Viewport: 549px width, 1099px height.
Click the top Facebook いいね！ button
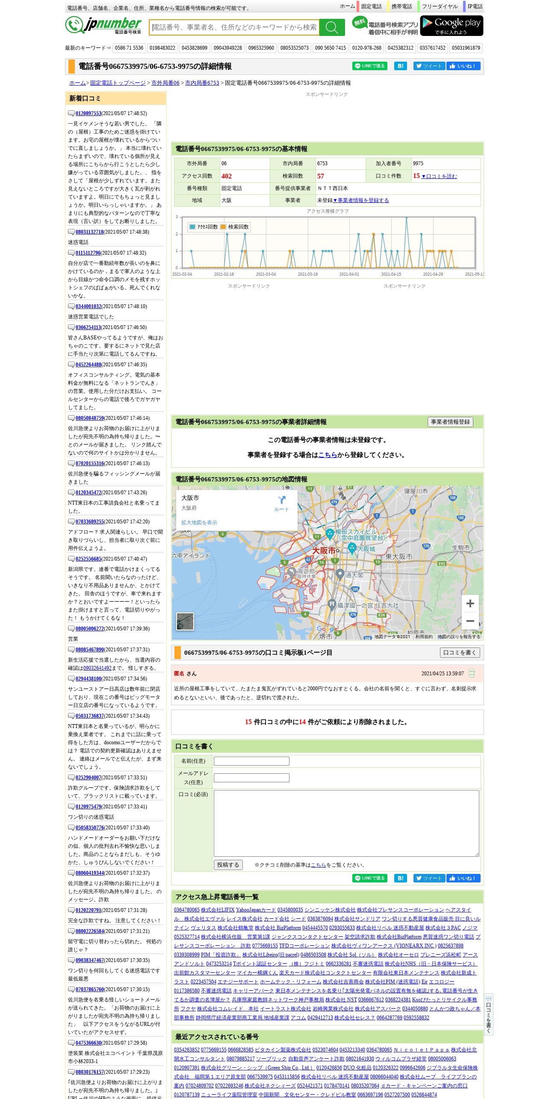point(463,66)
